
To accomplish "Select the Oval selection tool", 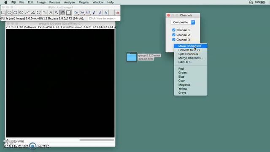I will pyautogui.click(x=9, y=13).
